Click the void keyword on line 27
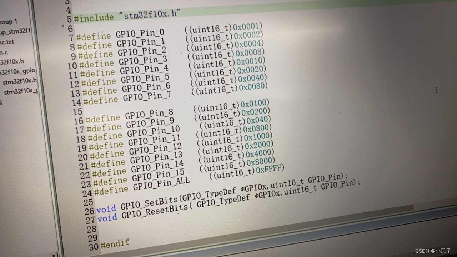 pyautogui.click(x=107, y=217)
